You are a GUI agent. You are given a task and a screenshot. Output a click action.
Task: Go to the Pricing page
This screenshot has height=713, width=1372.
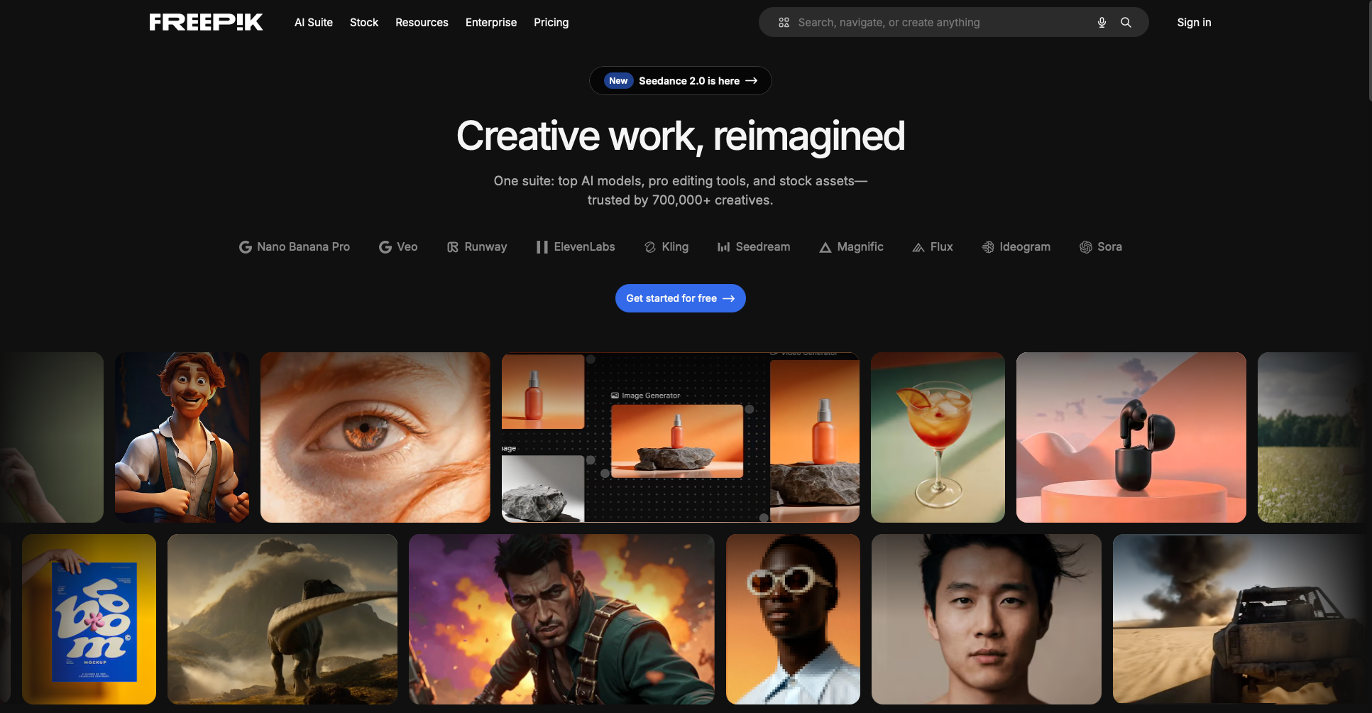pyautogui.click(x=551, y=23)
